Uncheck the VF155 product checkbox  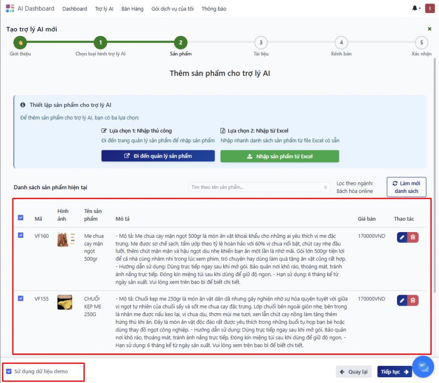pyautogui.click(x=21, y=298)
